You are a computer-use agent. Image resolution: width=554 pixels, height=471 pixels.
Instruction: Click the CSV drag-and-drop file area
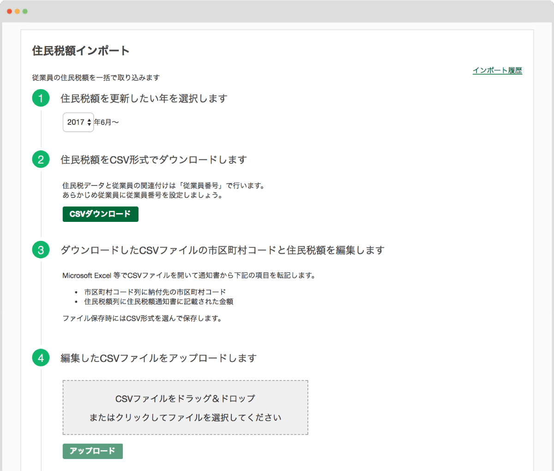(185, 407)
